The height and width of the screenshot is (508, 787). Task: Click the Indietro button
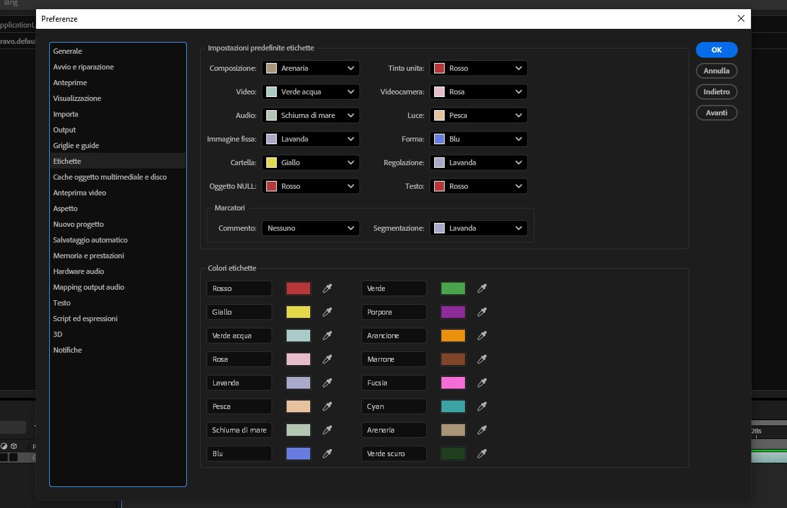[717, 92]
